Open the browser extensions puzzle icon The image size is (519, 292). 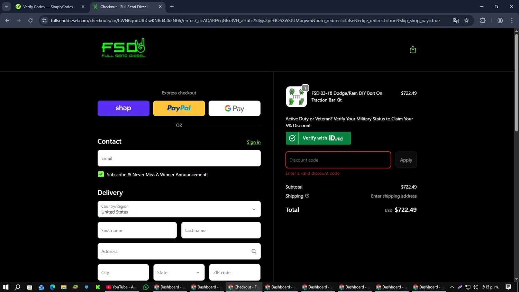point(483,20)
